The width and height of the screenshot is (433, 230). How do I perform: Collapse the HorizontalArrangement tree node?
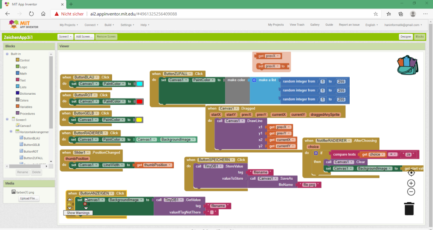click(x=12, y=132)
